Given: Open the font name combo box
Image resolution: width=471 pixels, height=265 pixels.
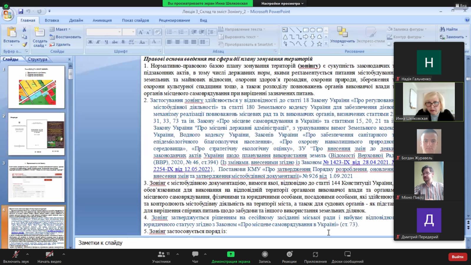Looking at the screenshot, I should click(104, 32).
